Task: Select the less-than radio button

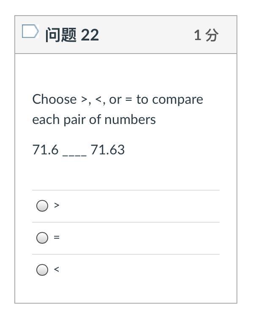Action: point(42,270)
